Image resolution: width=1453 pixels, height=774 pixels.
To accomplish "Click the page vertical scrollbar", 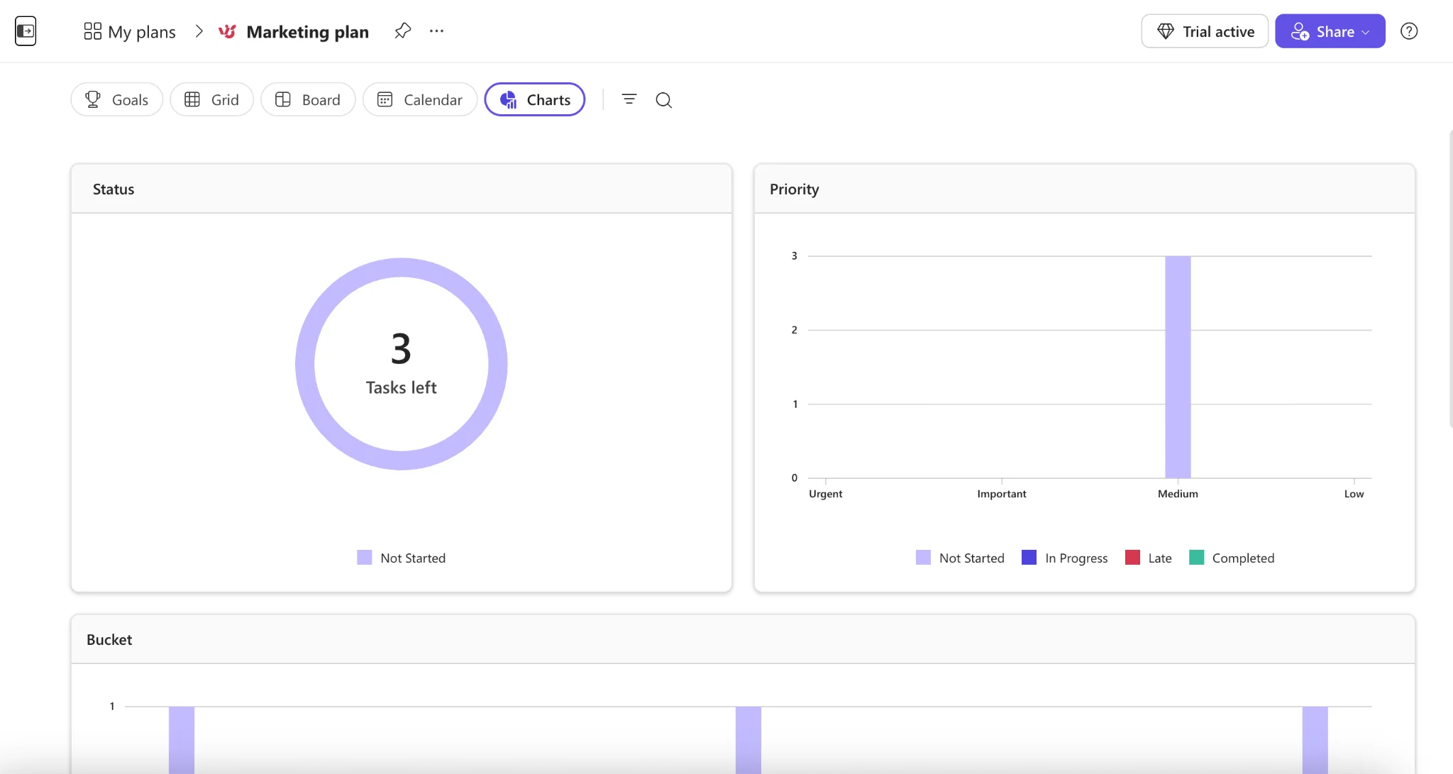I will coord(1450,278).
